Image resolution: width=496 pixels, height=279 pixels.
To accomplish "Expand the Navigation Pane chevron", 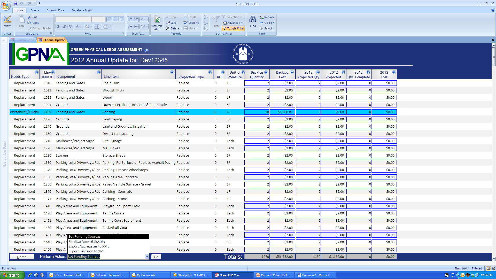I will pos(4,40).
